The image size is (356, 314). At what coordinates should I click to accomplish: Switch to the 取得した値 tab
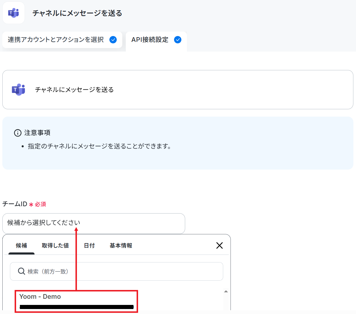click(55, 245)
